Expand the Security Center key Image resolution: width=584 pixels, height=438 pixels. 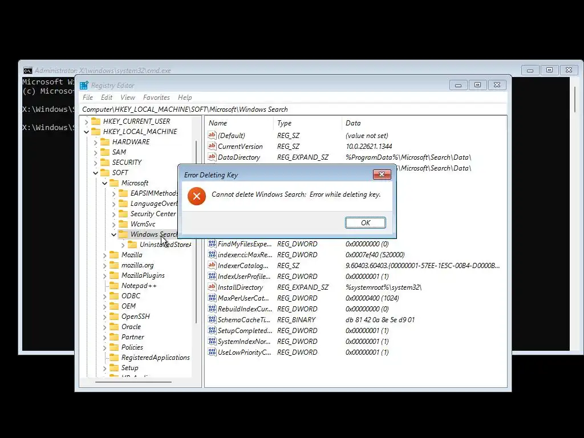pyautogui.click(x=114, y=214)
